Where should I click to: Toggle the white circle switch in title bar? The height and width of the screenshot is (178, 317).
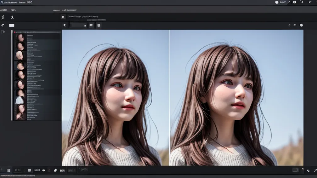(x=277, y=2)
